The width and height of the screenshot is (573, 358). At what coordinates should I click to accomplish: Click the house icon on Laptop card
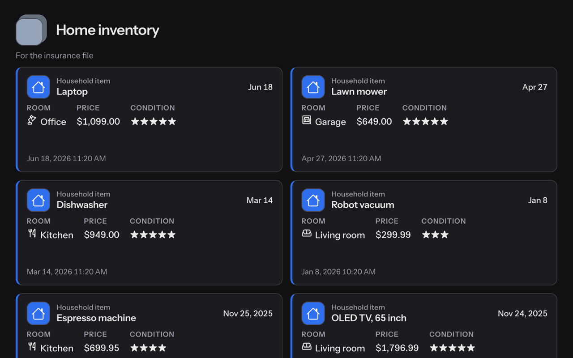click(x=38, y=87)
